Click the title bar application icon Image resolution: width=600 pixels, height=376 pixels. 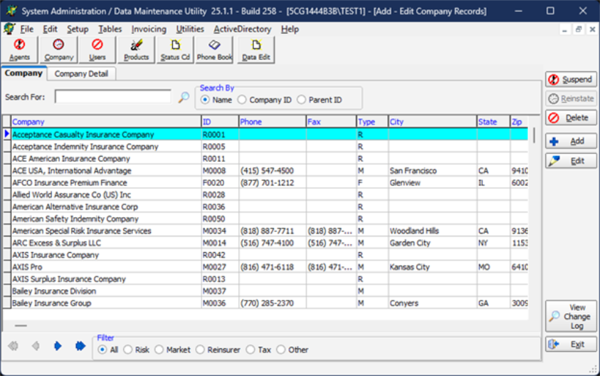(11, 11)
